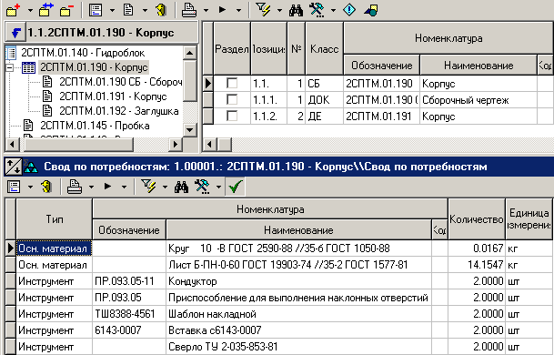Select 2СПТМ.01.192 - Заглушка tree item
The image size is (554, 355).
118,111
